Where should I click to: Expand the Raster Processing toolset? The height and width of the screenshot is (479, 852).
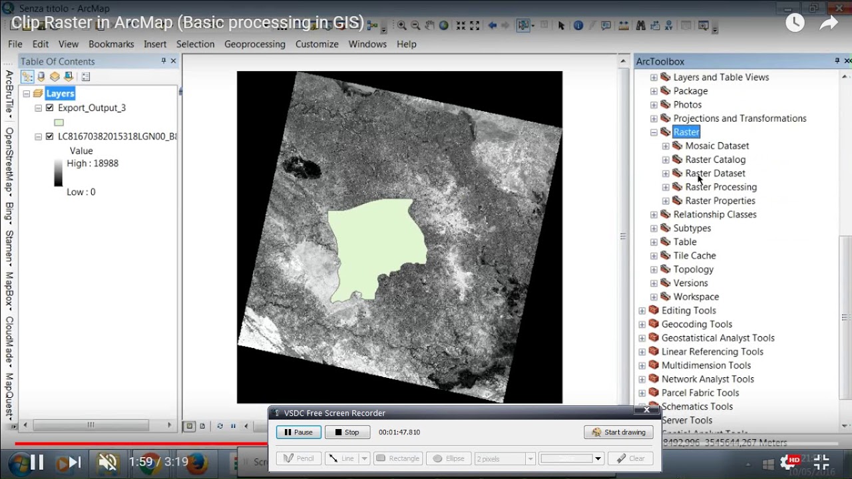click(666, 187)
